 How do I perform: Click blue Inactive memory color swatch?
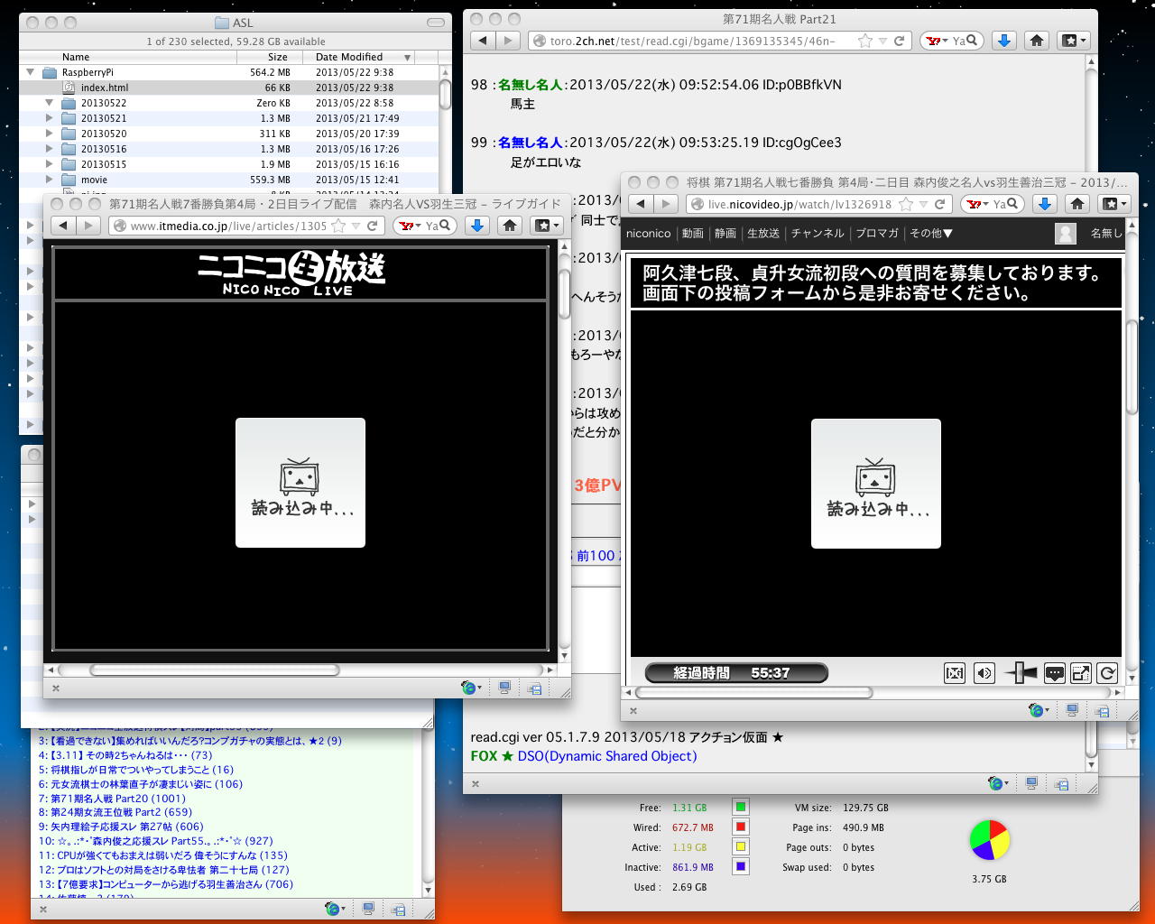(741, 867)
